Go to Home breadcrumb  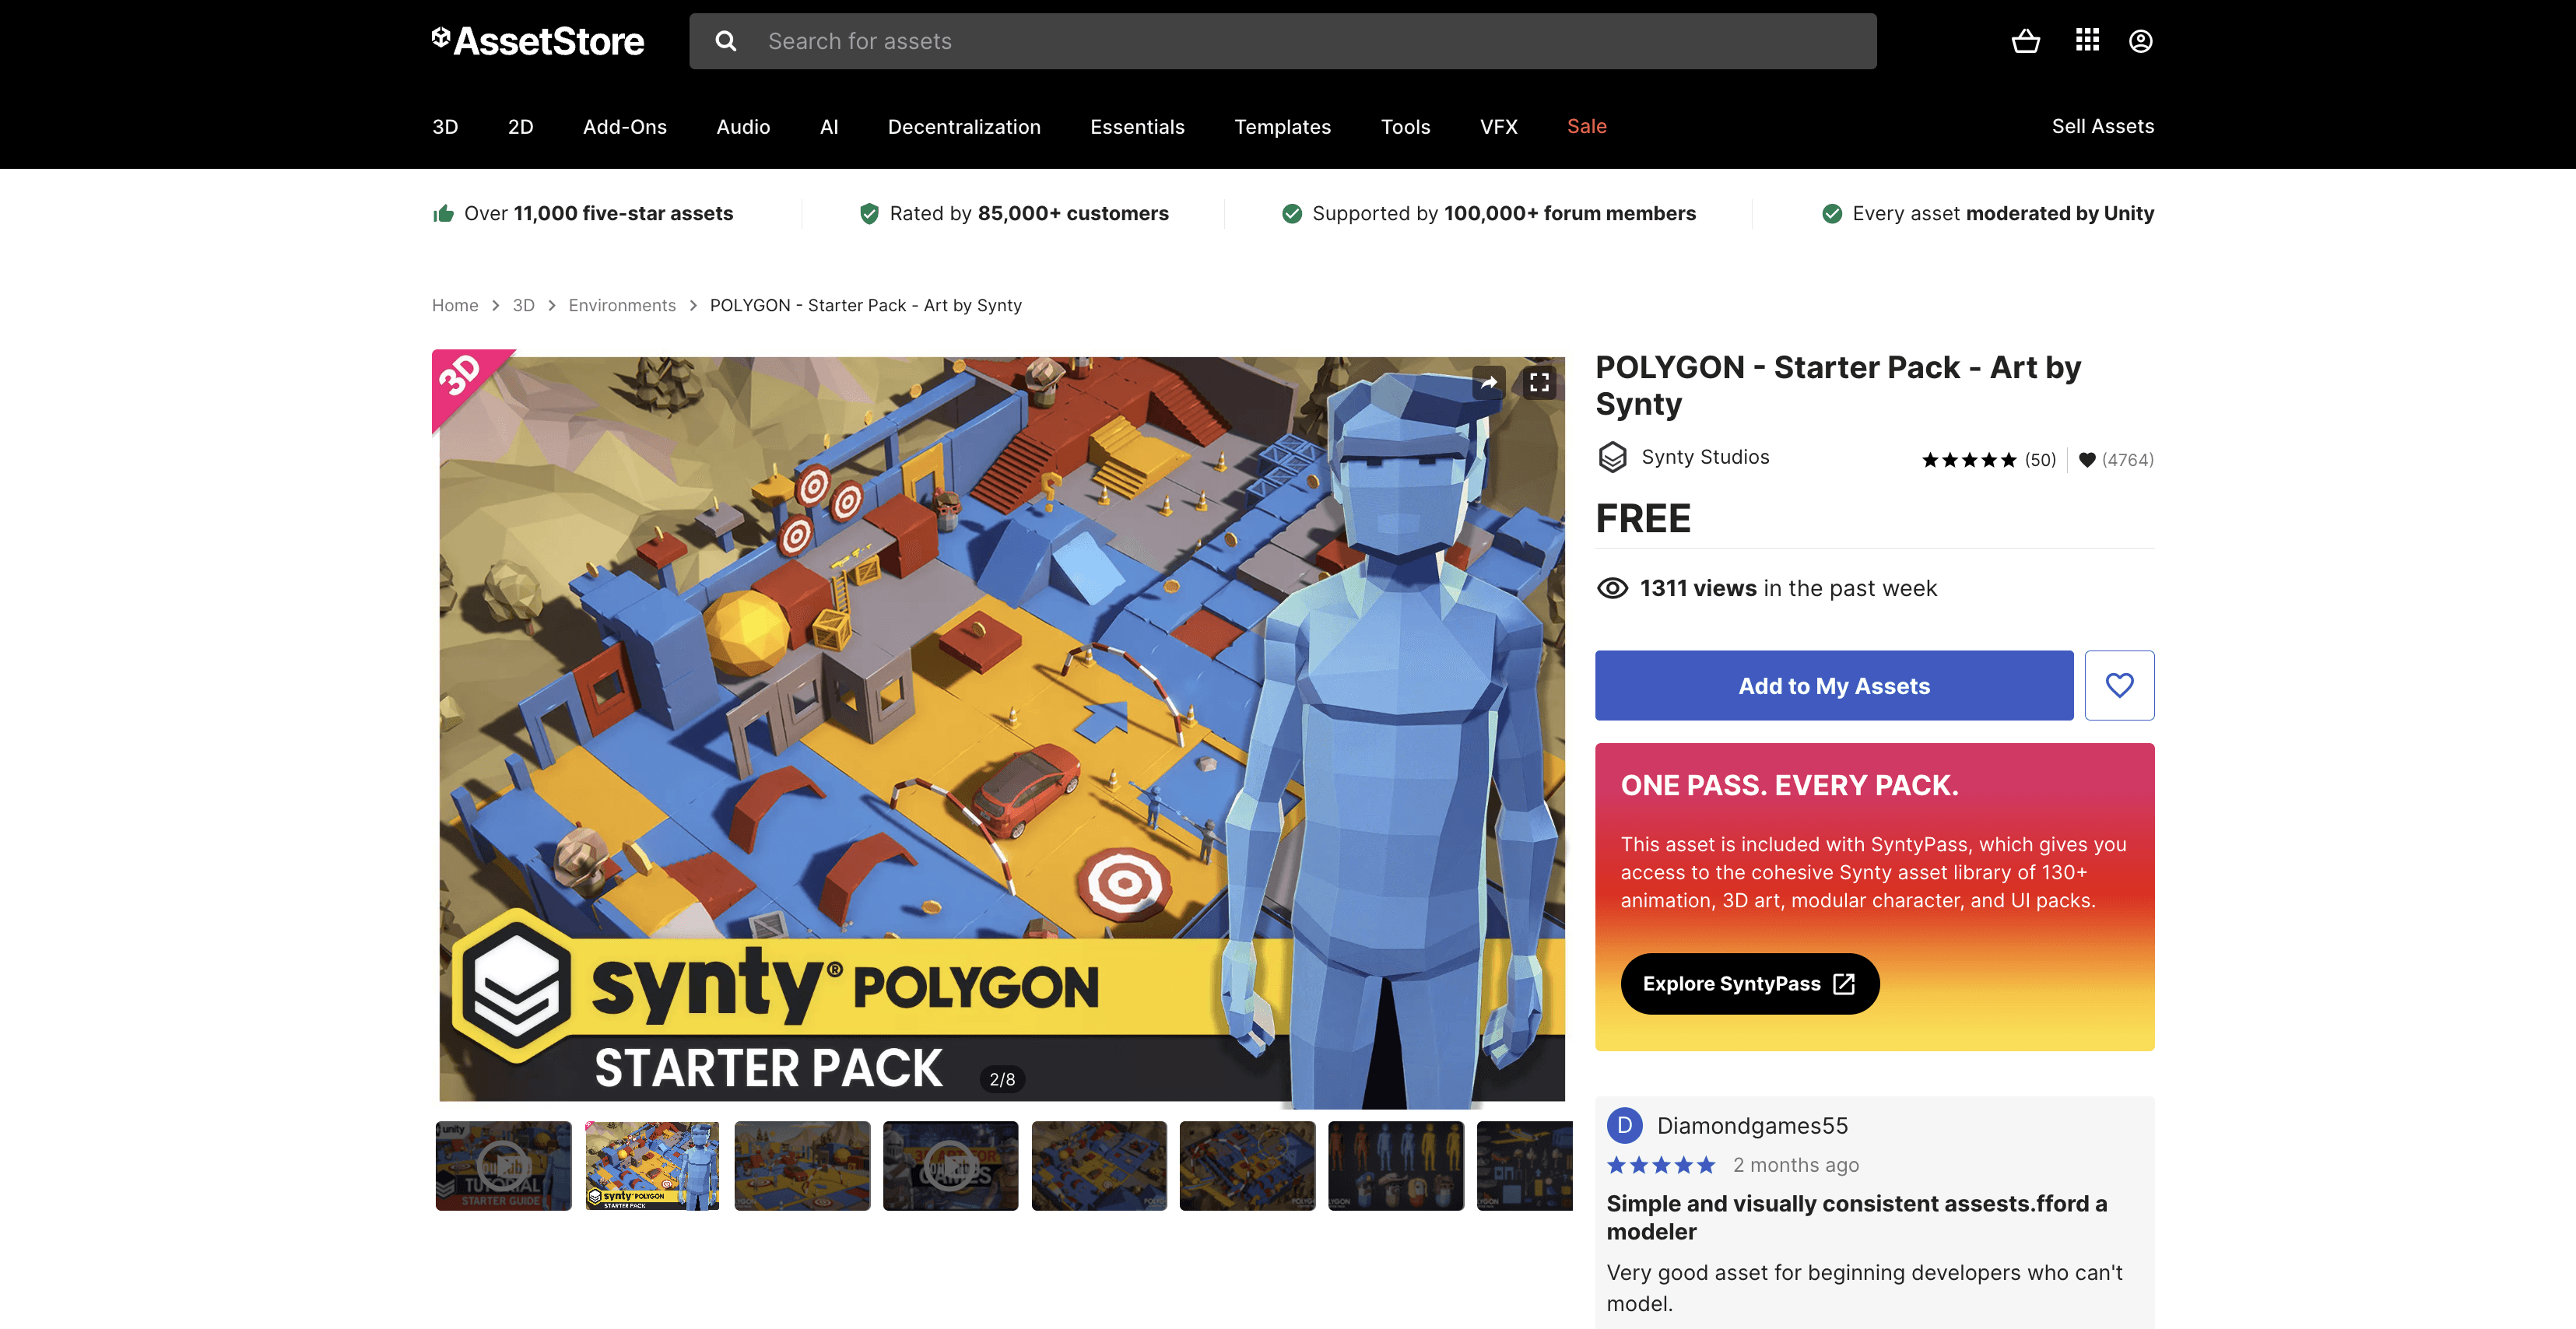point(455,305)
